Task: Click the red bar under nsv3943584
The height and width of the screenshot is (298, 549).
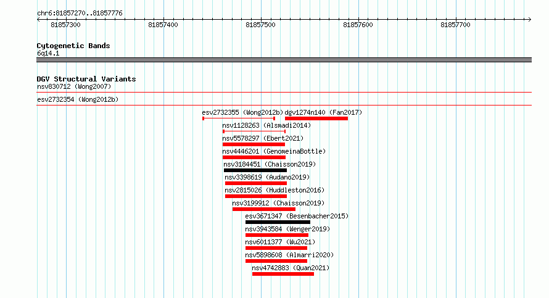Action: click(277, 235)
